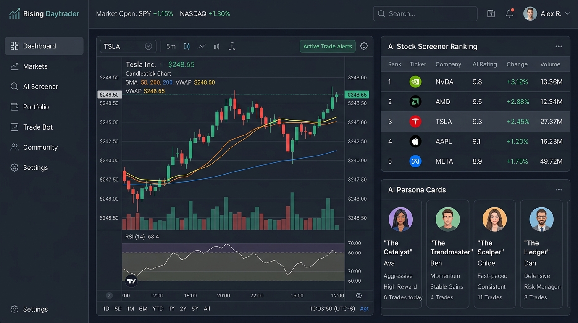Click the timezone settings icon below chart
The height and width of the screenshot is (323, 578).
pos(359,296)
